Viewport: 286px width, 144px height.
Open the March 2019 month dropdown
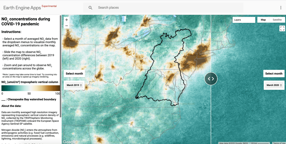click(74, 85)
